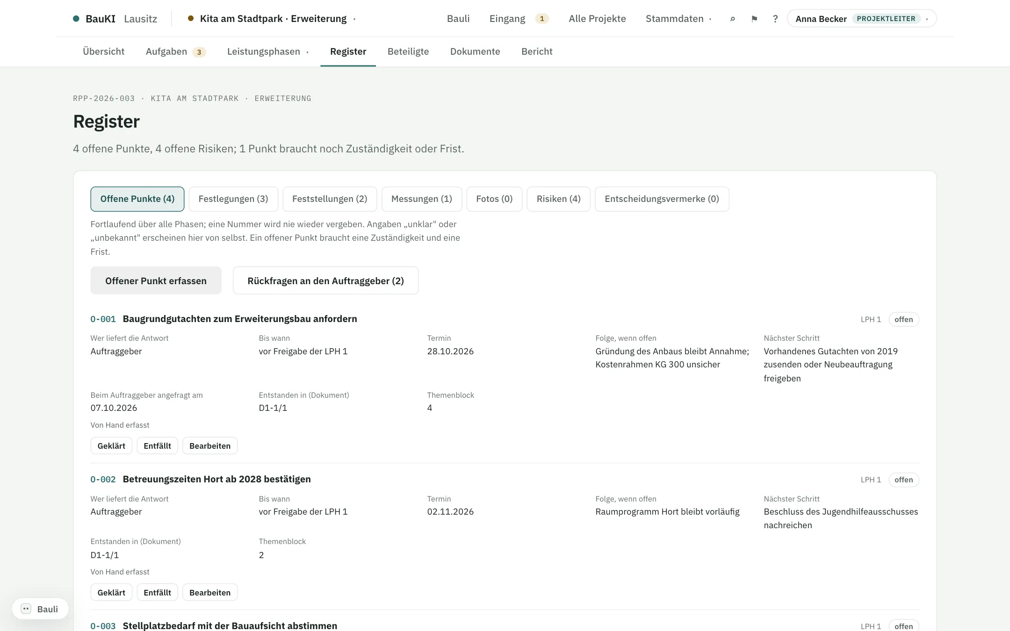1010x631 pixels.
Task: Open title Baugrundgutachten zum Erweiterungsbau anfordern
Action: point(240,319)
